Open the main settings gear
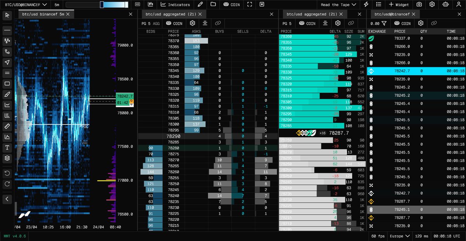466x241 pixels. 432,5
